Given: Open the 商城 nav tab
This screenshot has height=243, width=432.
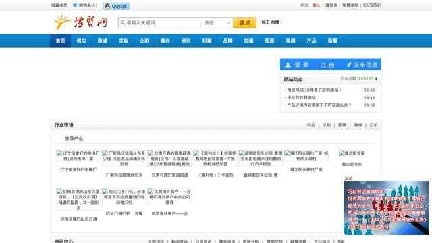Looking at the screenshot, I should point(102,40).
